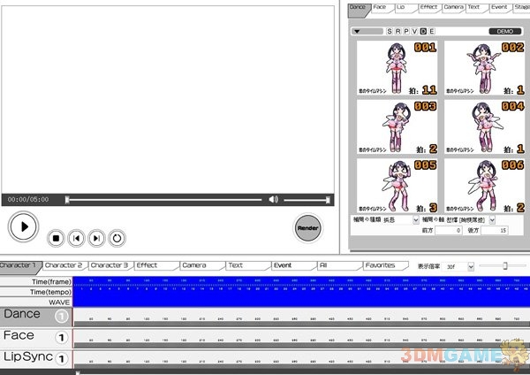Click the loop/repeat playback icon
530x375 pixels.
117,237
